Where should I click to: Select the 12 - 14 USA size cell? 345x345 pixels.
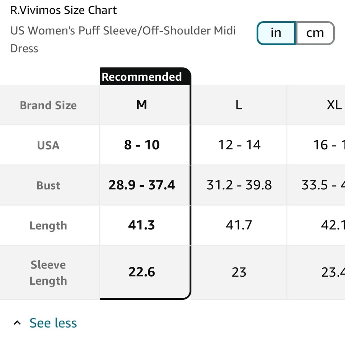pos(239,145)
